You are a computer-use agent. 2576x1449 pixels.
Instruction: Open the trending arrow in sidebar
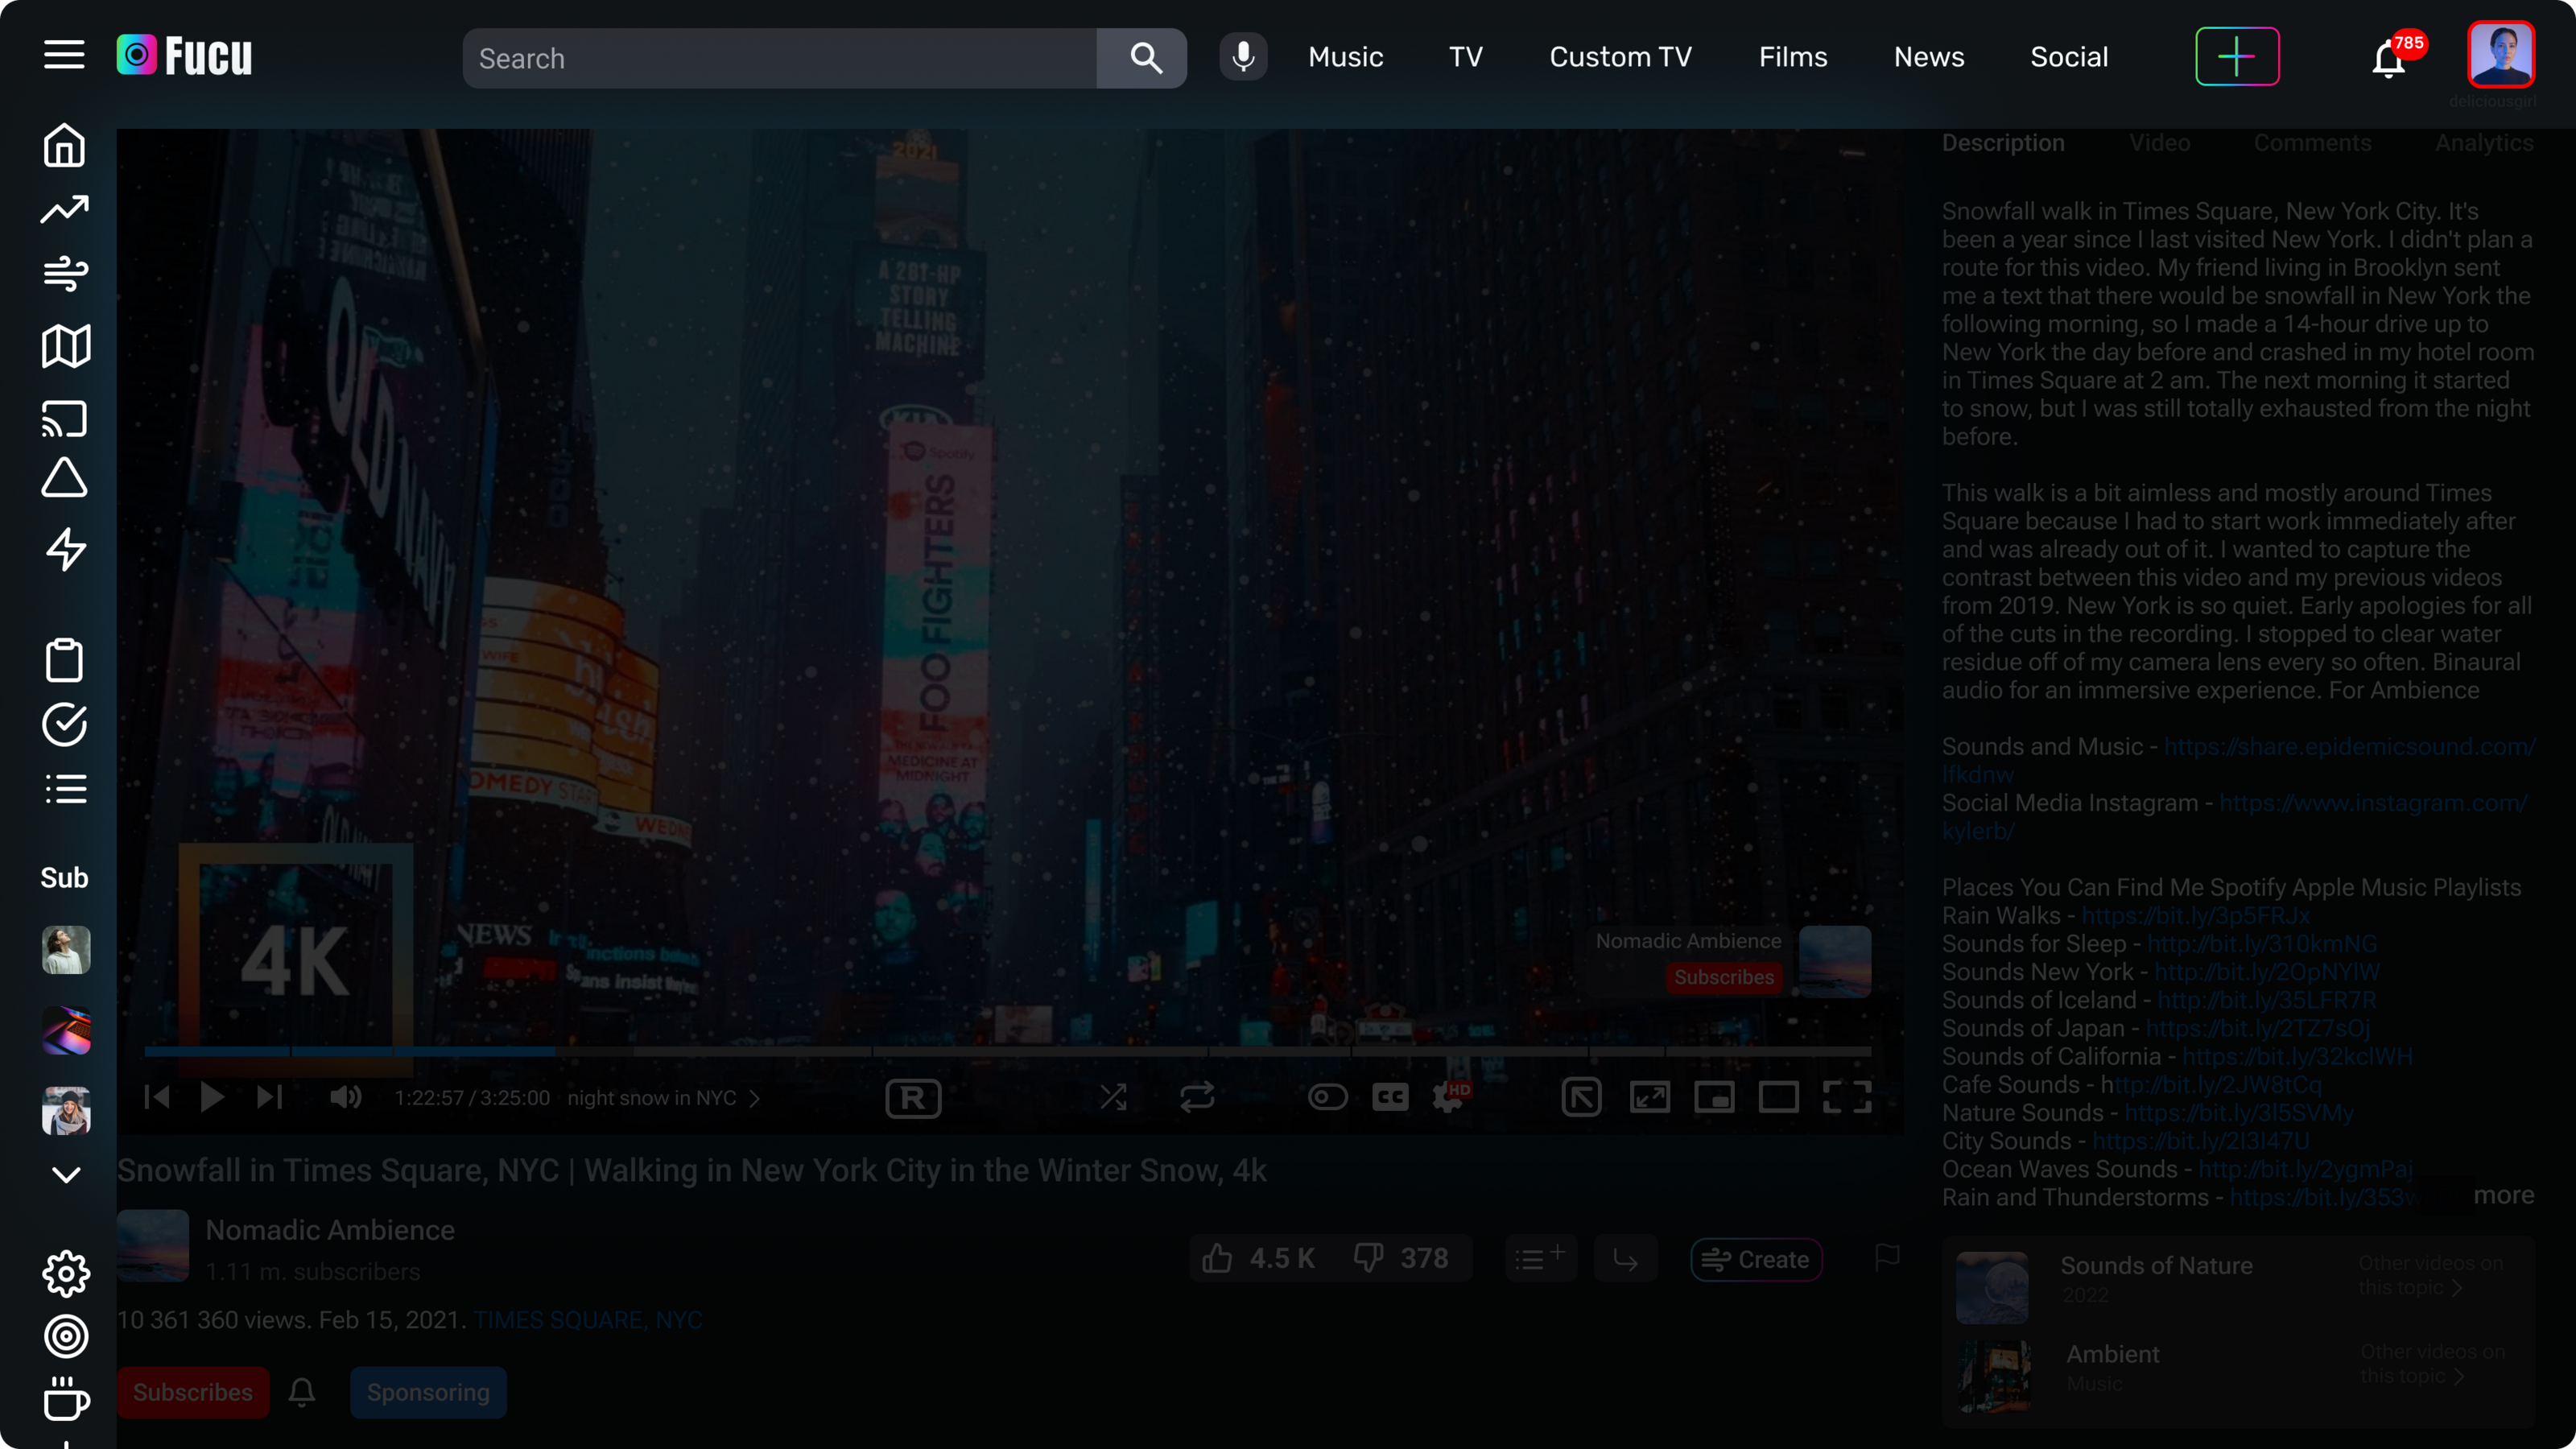pos(65,209)
